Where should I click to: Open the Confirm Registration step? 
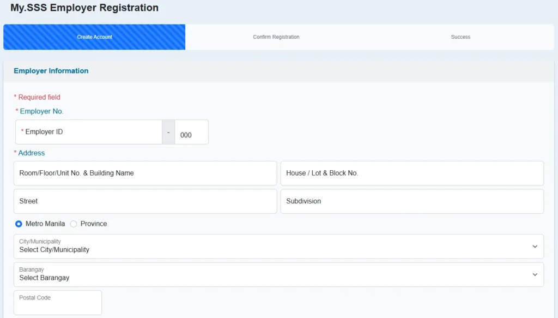276,37
